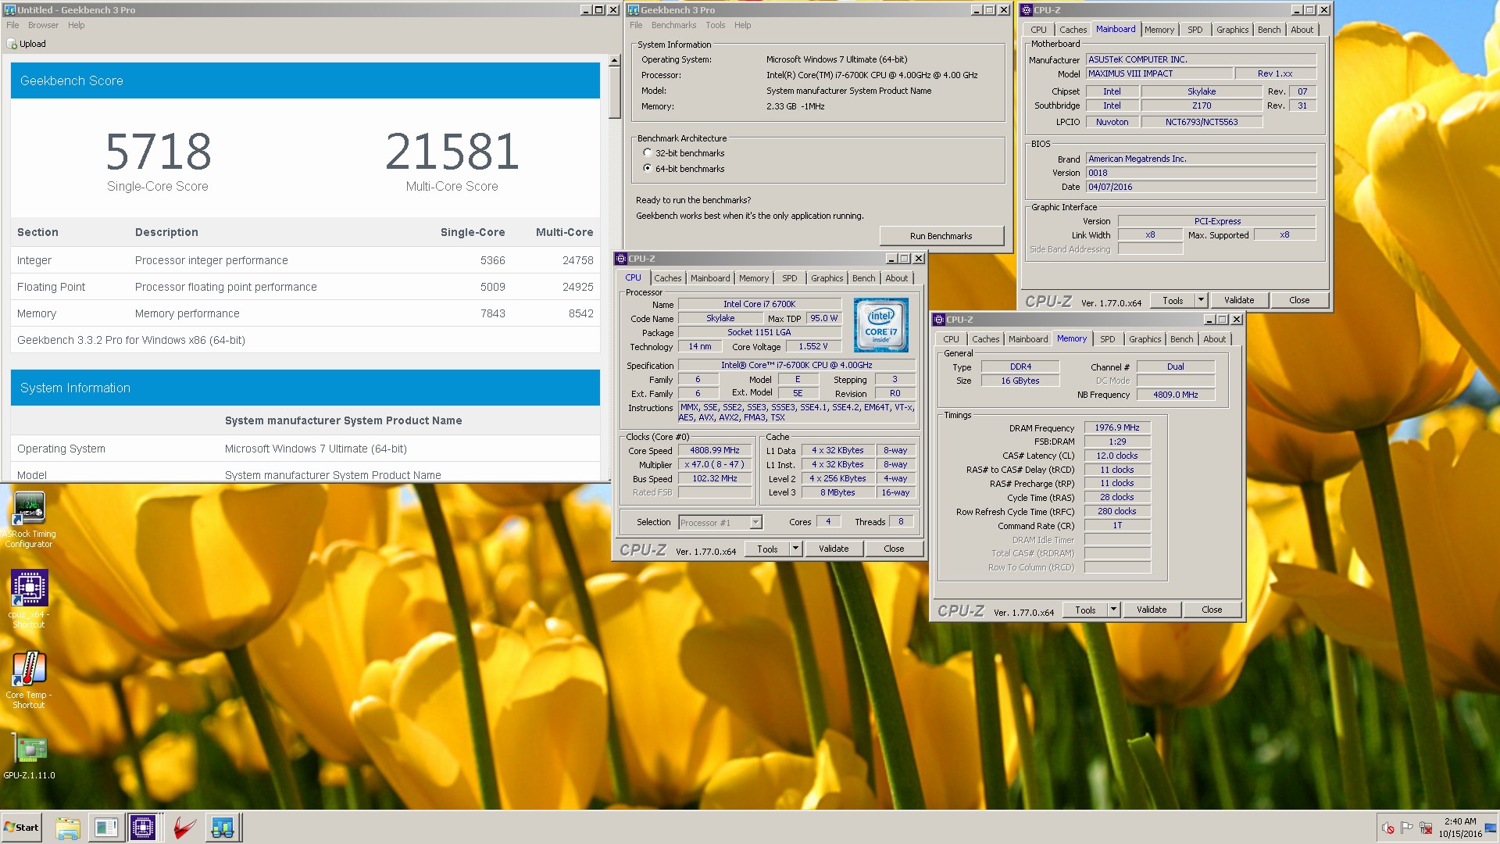Click the network tray icon with red X
The image size is (1500, 844).
pyautogui.click(x=1426, y=828)
